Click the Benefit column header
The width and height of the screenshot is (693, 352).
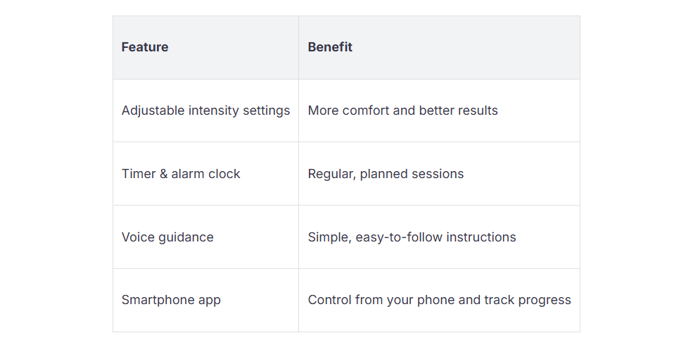(439, 48)
